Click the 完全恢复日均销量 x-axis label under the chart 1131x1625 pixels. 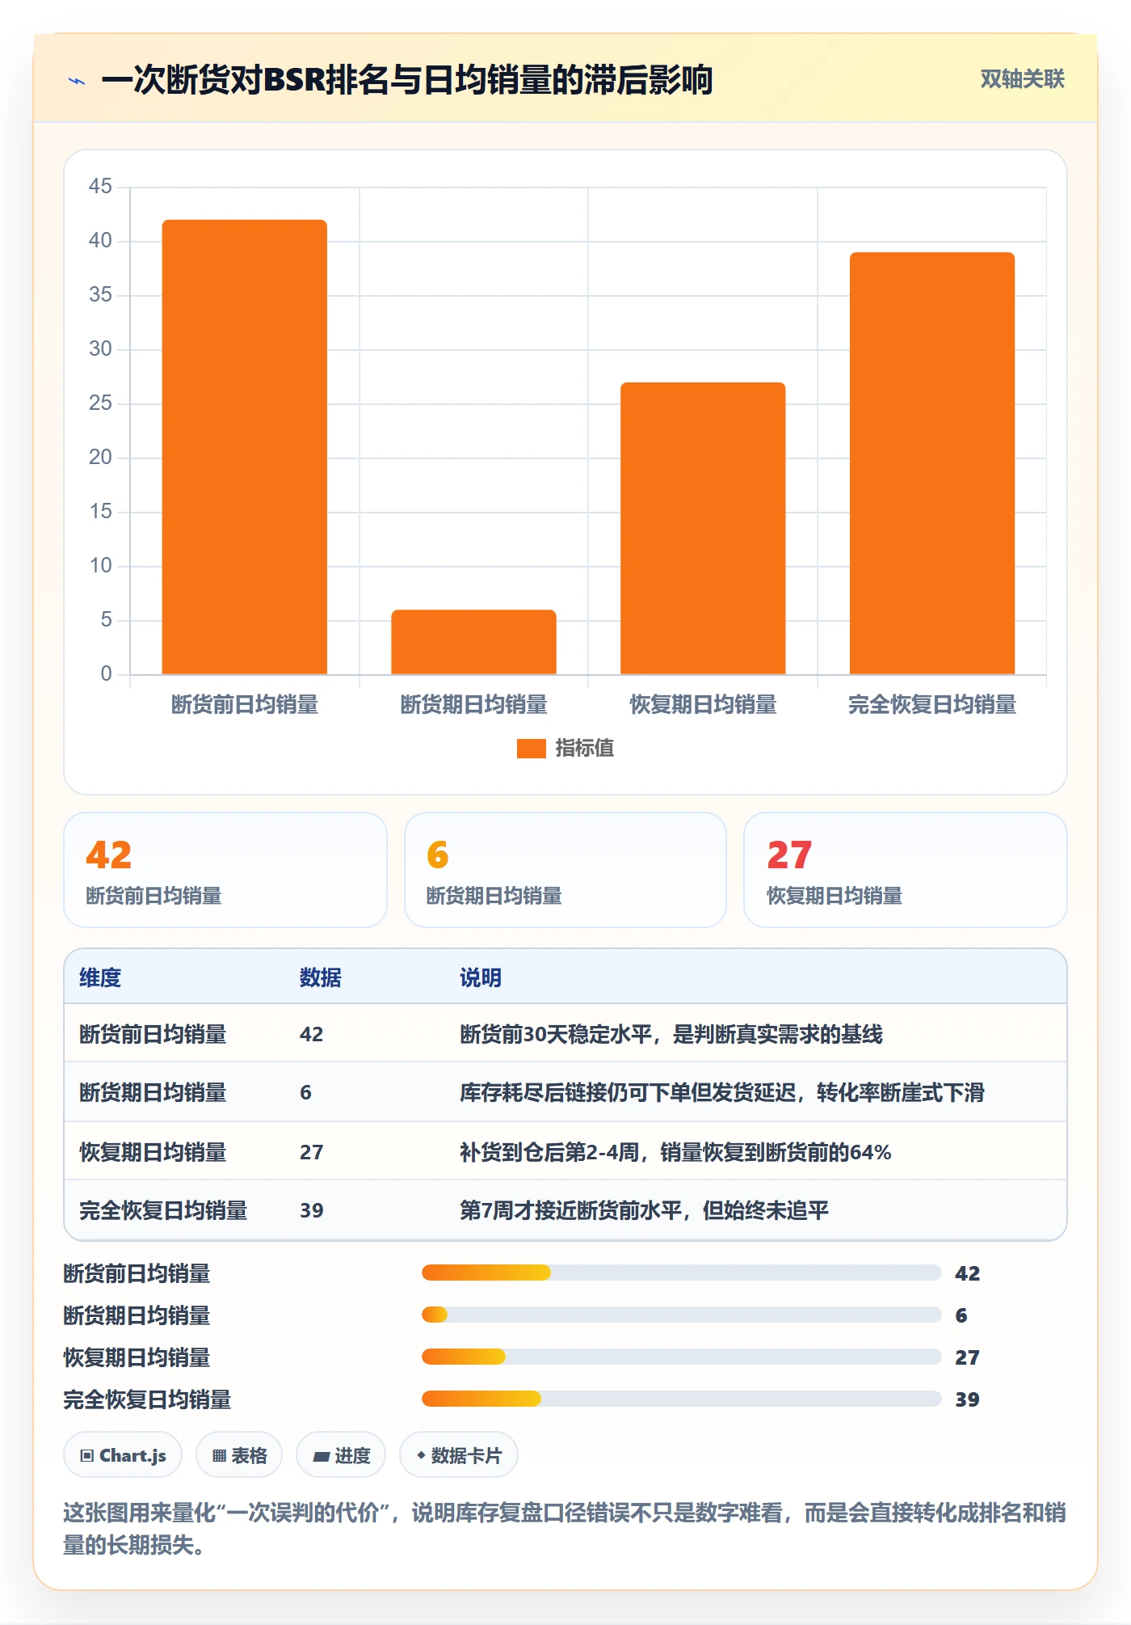932,704
